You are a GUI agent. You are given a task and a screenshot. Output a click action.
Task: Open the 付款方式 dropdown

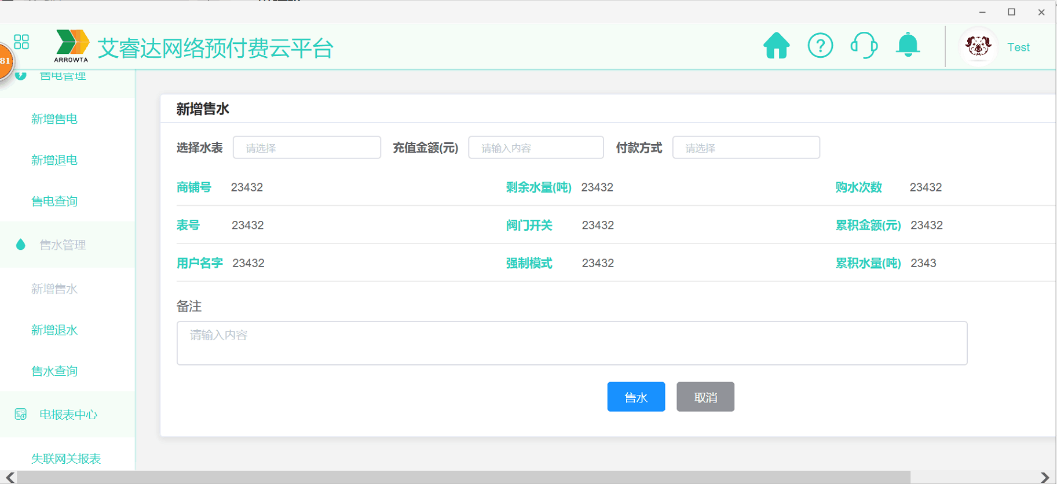[x=745, y=147]
